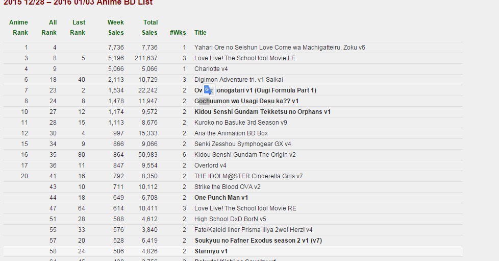499x261 pixels.
Task: Click the Google Translate popup icon
Action: pyautogui.click(x=208, y=90)
